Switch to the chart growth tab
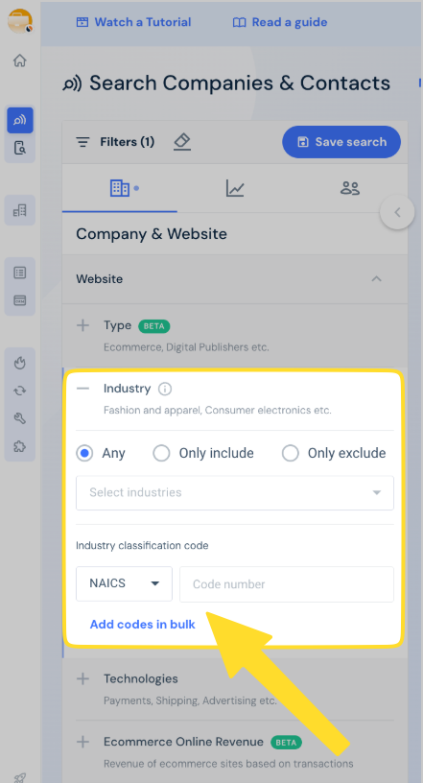The height and width of the screenshot is (783, 423). tap(235, 188)
